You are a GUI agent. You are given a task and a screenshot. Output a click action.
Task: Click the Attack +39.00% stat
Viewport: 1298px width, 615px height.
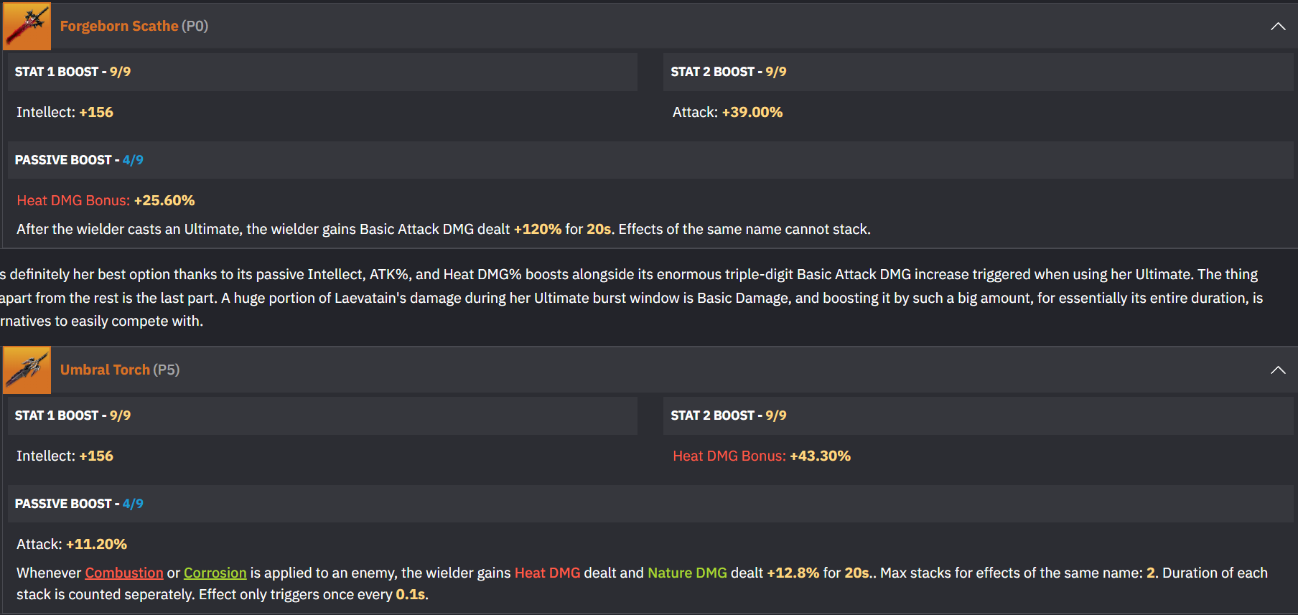pos(727,113)
